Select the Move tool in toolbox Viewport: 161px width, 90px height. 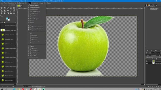tap(2, 8)
